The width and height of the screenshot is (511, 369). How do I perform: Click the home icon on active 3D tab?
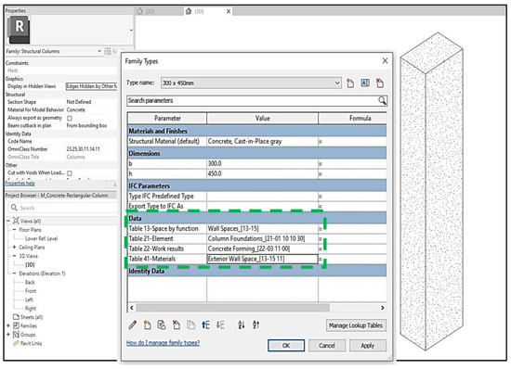point(189,11)
